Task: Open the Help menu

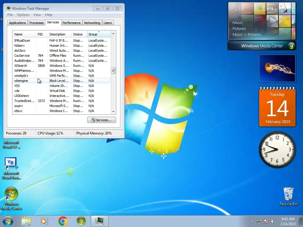Action: point(49,15)
